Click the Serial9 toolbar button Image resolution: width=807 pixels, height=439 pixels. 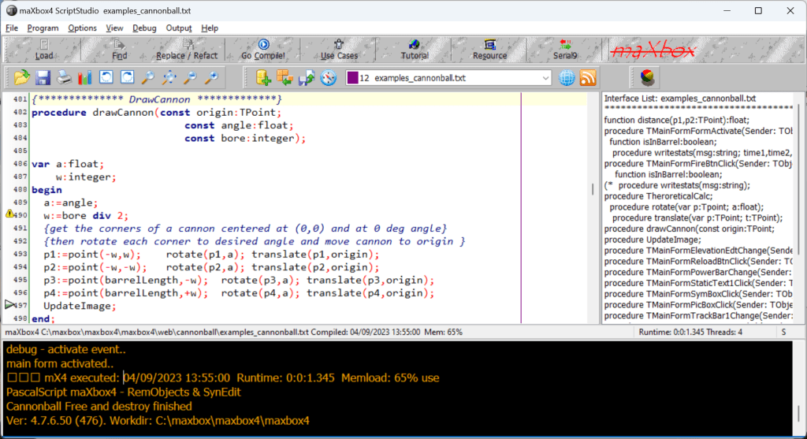point(565,50)
